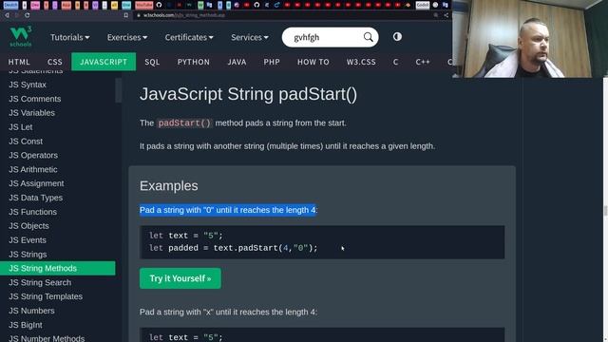Open the GitHub tab next to YouTube tab
Screen dimensions: 608x342
pyautogui.click(x=159, y=5)
